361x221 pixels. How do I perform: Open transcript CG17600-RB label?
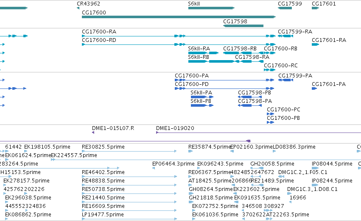(x=280, y=48)
